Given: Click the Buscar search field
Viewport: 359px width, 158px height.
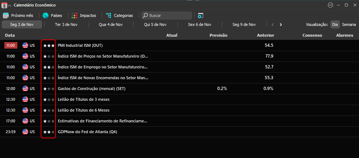Looking at the screenshot, I should [167, 15].
